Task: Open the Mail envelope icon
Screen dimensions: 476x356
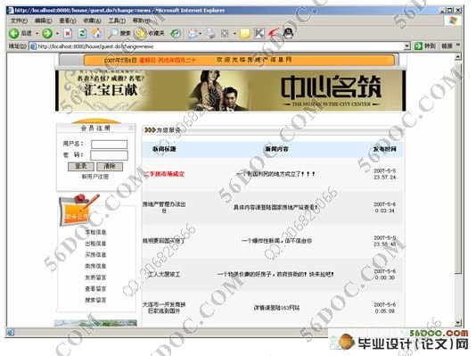Action: (x=193, y=33)
